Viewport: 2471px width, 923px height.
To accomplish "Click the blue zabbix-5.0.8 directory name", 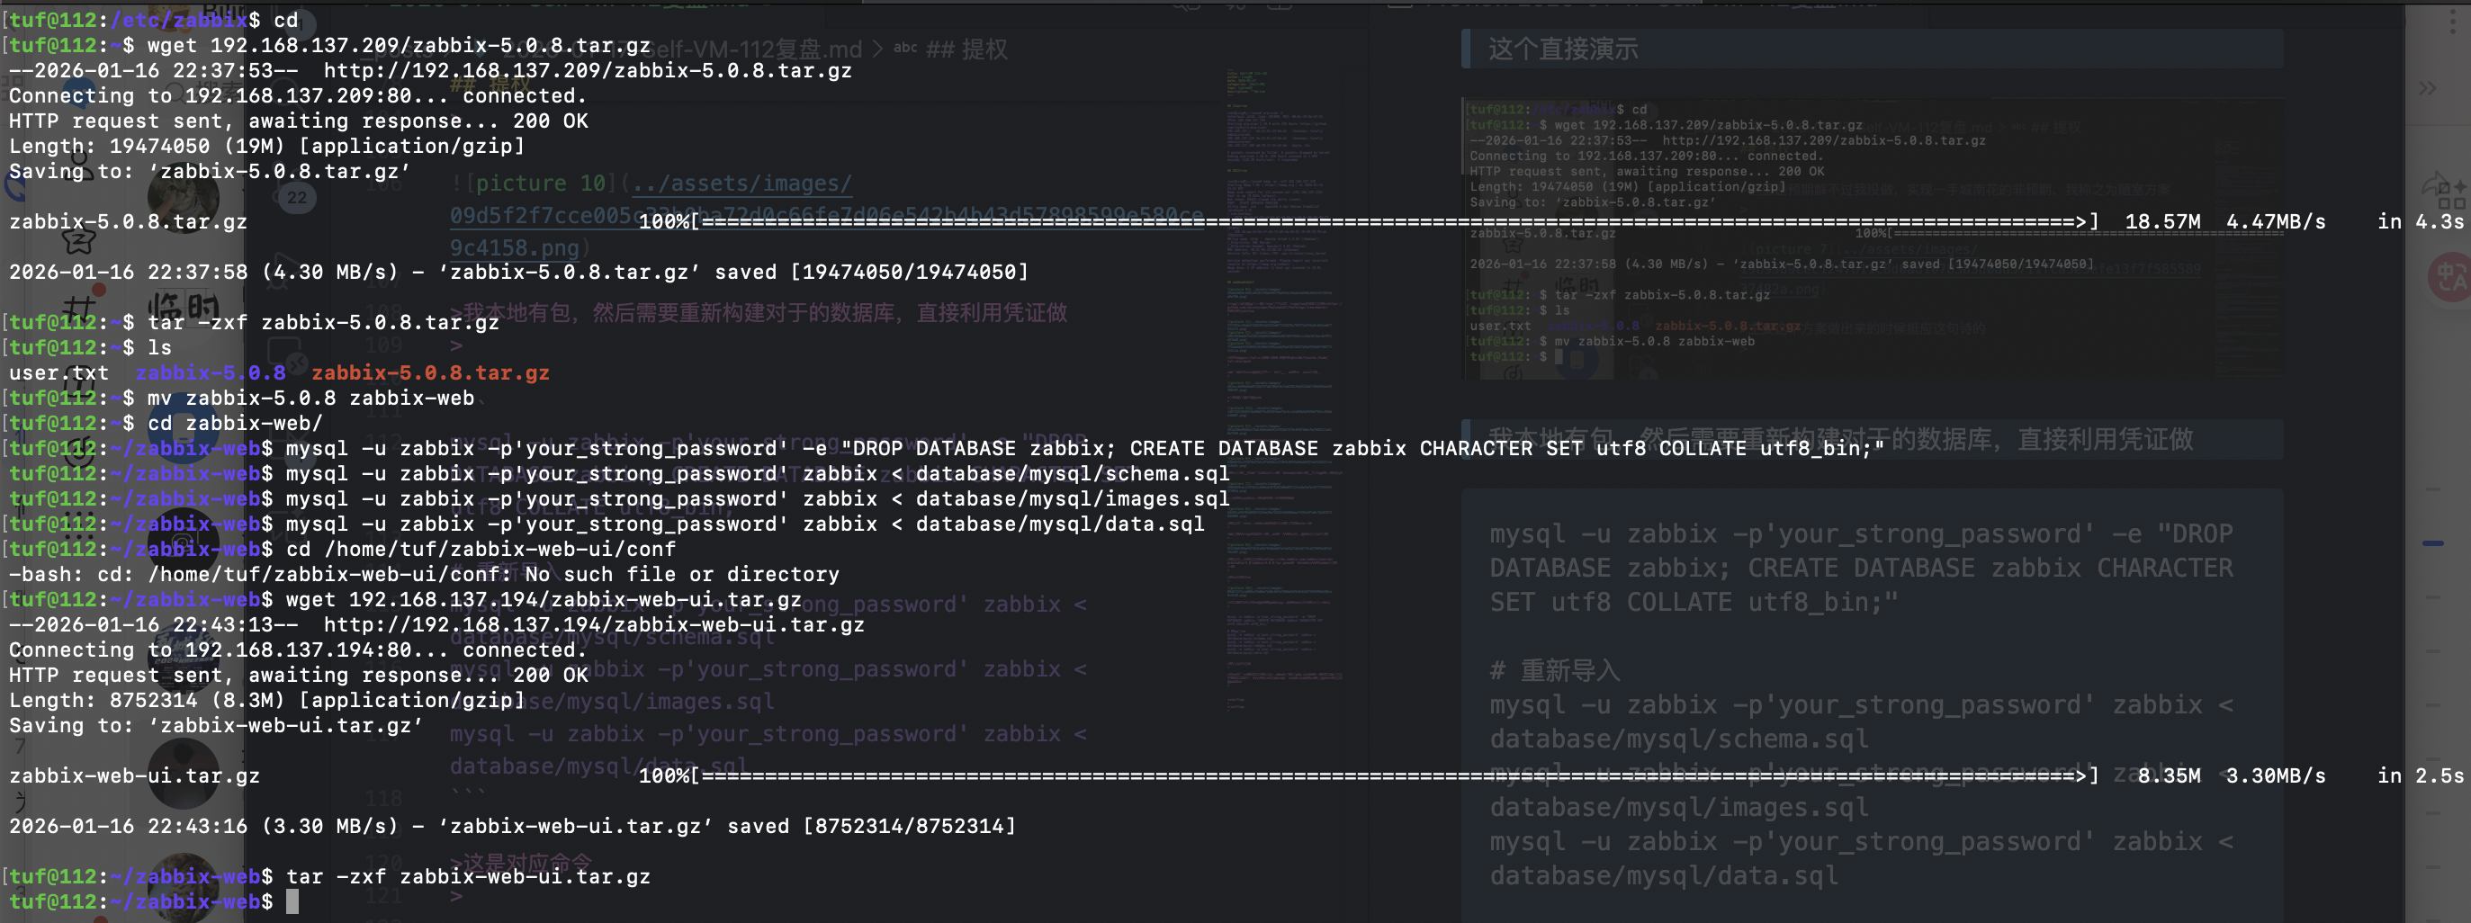I will (210, 372).
